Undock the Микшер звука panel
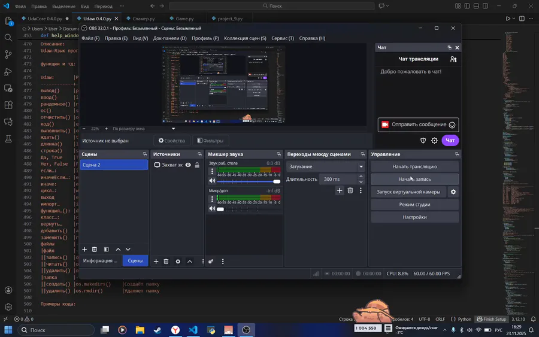The width and height of the screenshot is (539, 337). pos(278,154)
